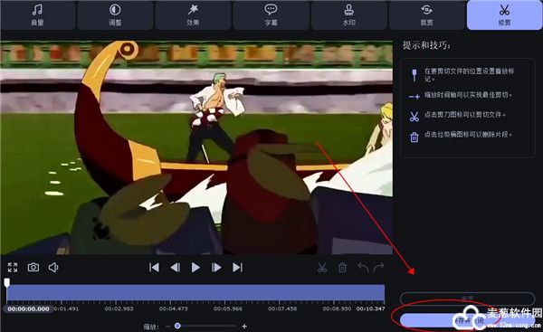543x332 pixels.
Task: Click the video preview frame
Action: point(196,147)
